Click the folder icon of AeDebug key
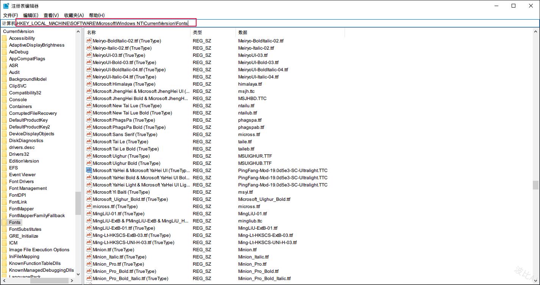The height and width of the screenshot is (285, 540). 5,52
